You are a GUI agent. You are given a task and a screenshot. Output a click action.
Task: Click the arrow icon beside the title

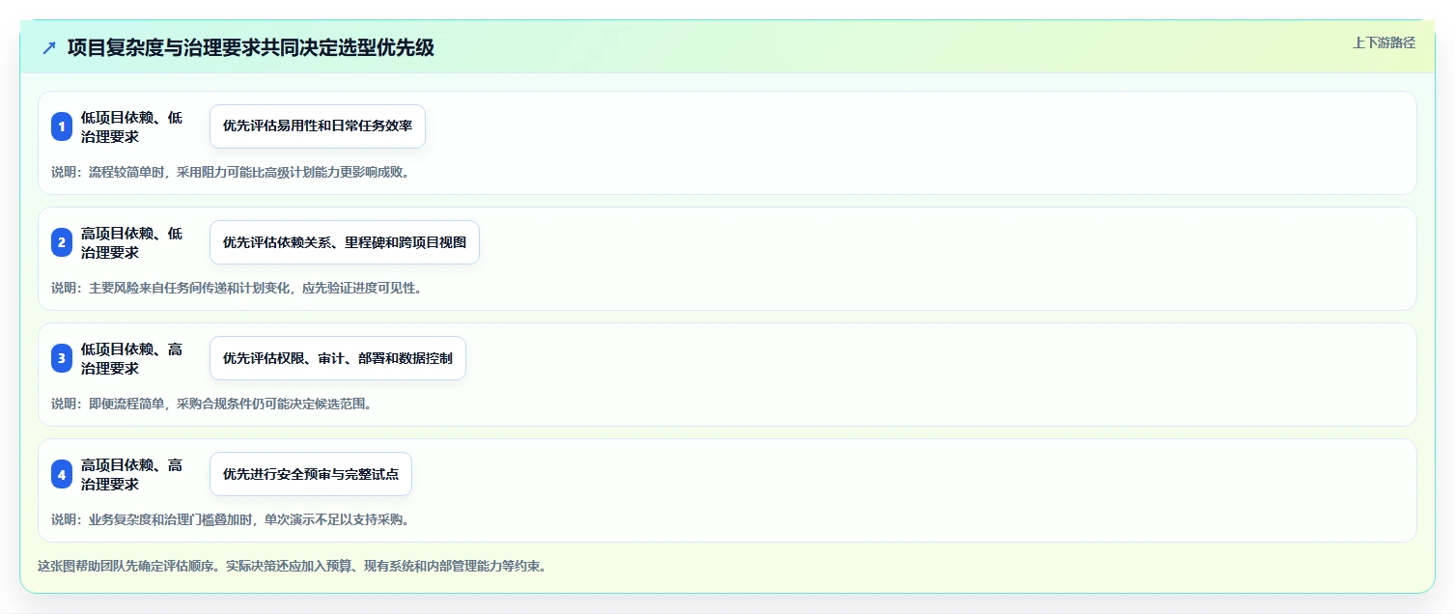(49, 48)
